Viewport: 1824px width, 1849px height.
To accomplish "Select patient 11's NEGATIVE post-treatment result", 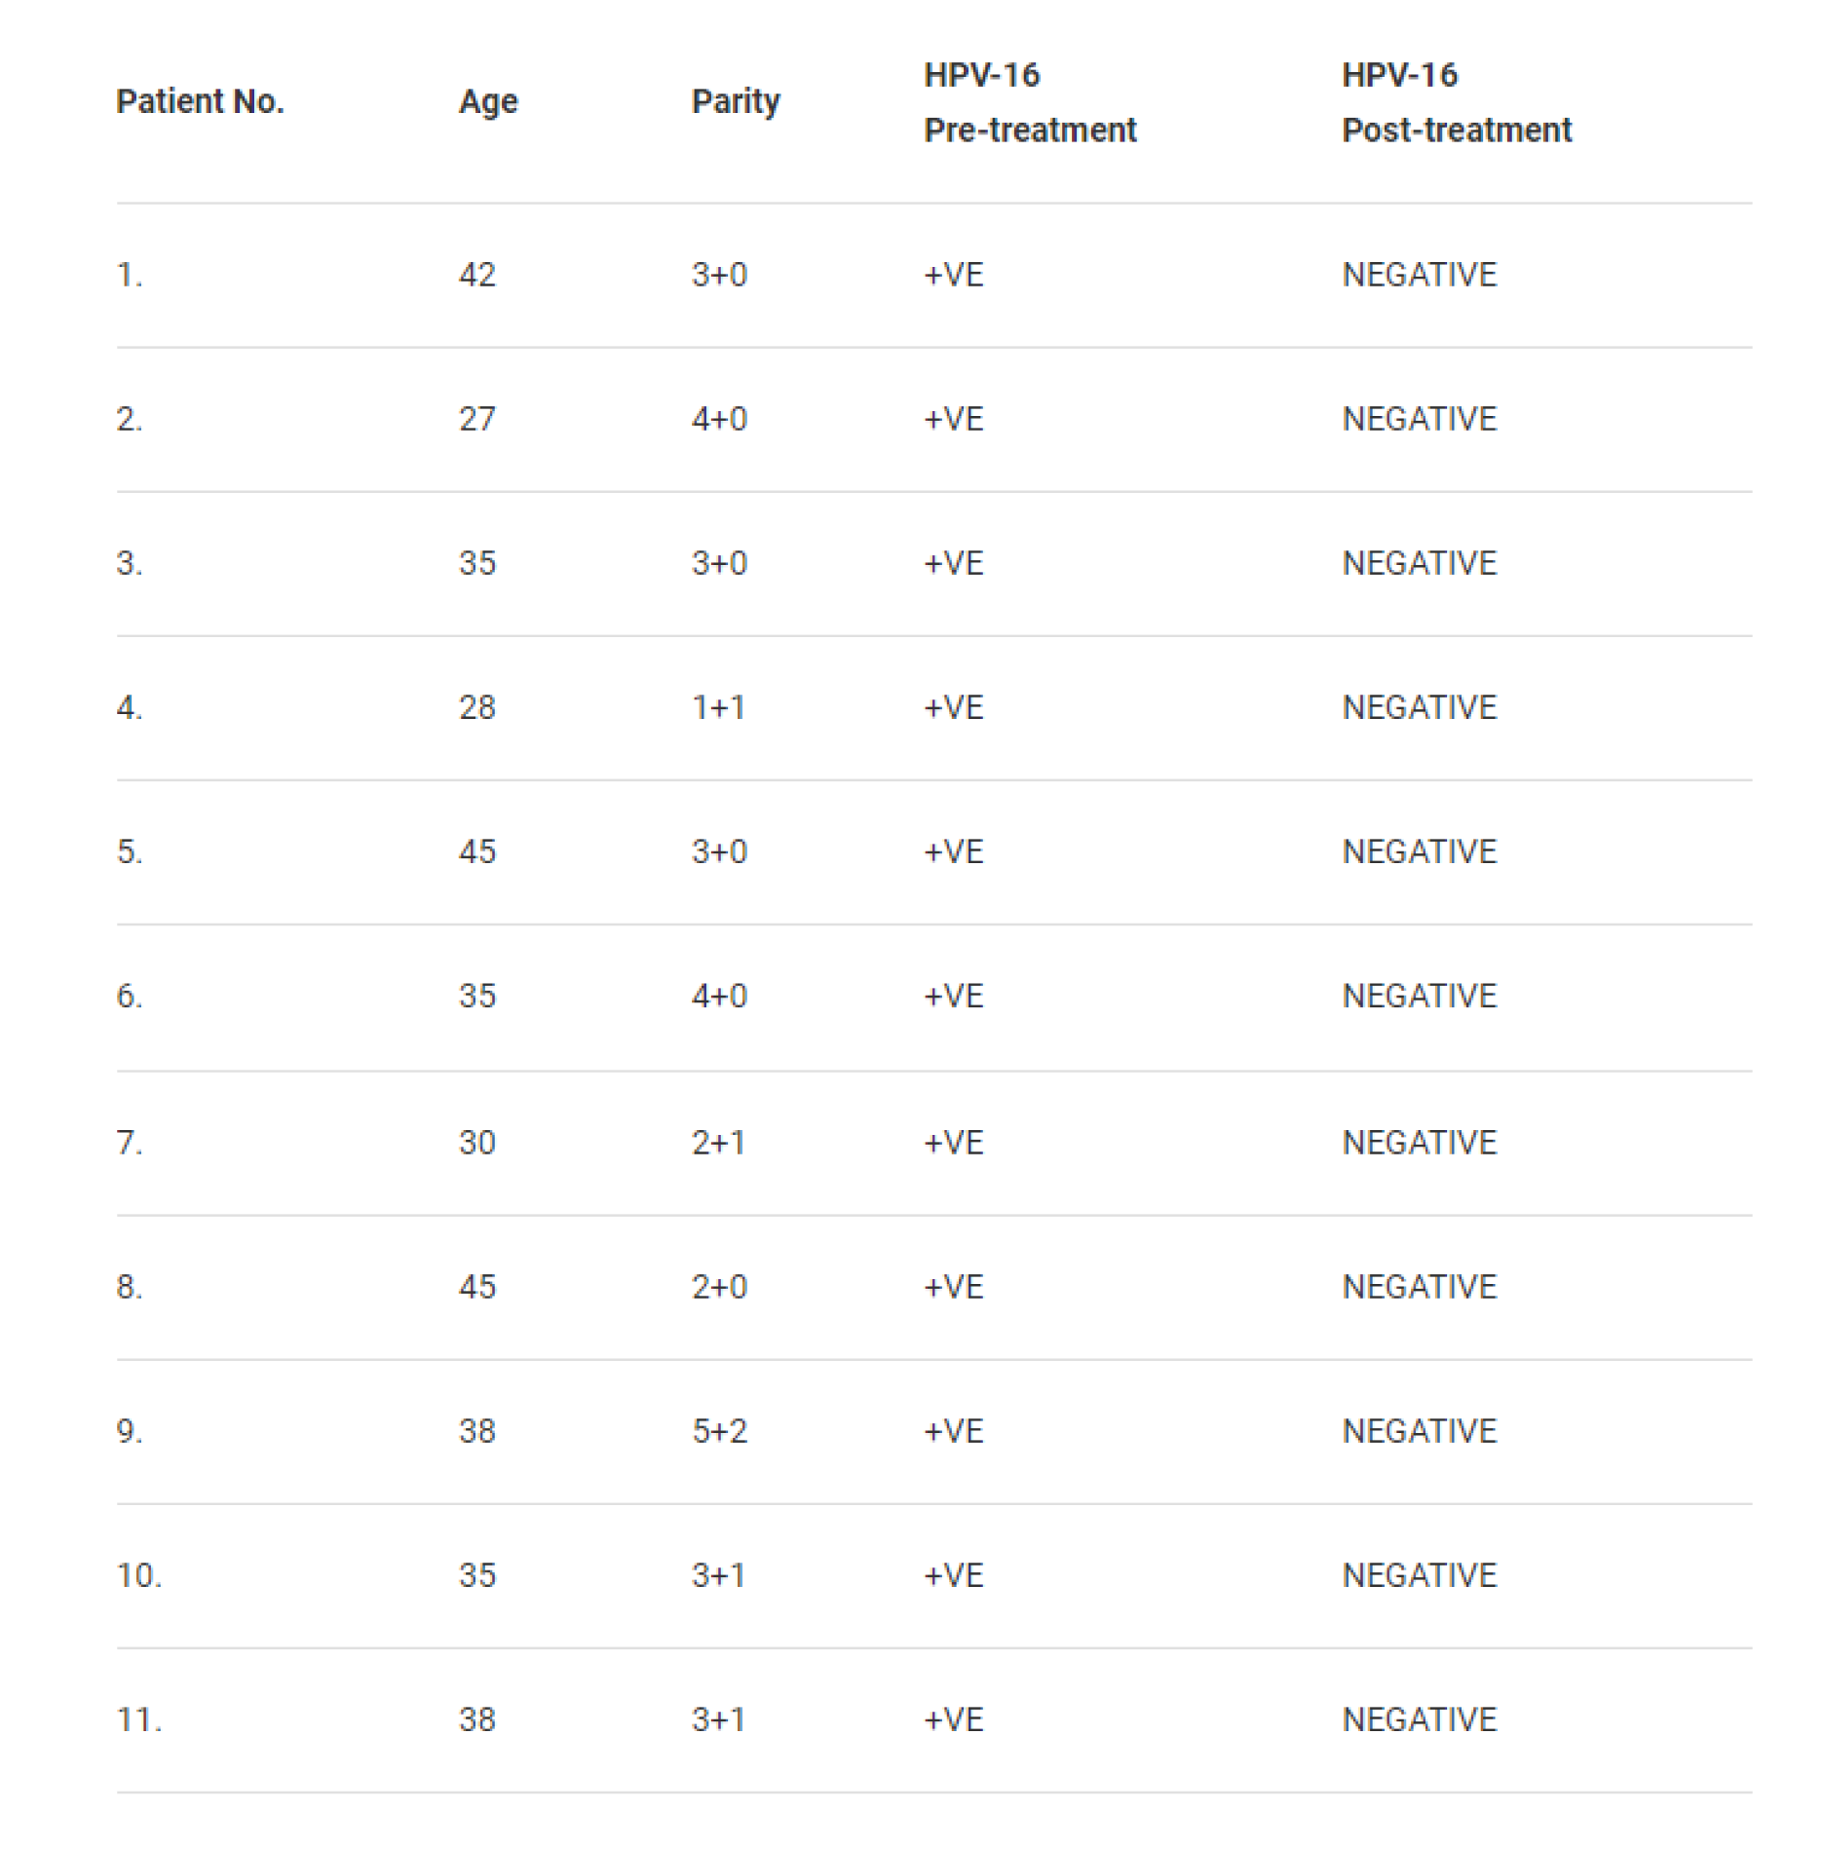I will point(1419,1719).
